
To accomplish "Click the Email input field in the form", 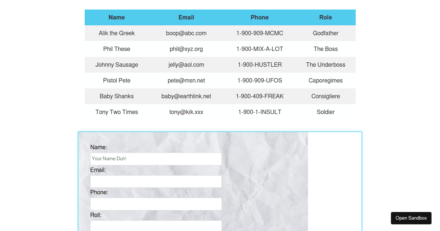I will pyautogui.click(x=156, y=181).
